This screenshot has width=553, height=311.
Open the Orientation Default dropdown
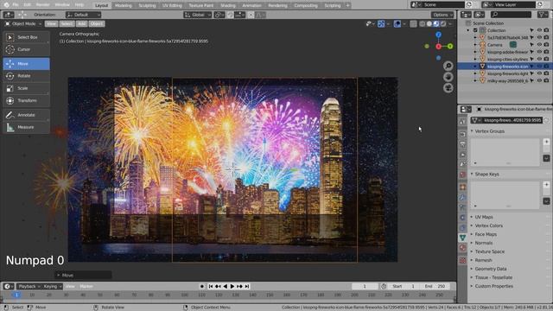[x=83, y=15]
